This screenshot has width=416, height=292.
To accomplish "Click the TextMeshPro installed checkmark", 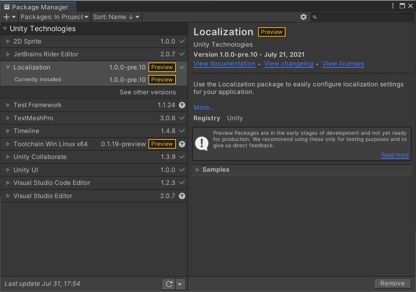I will [x=182, y=118].
